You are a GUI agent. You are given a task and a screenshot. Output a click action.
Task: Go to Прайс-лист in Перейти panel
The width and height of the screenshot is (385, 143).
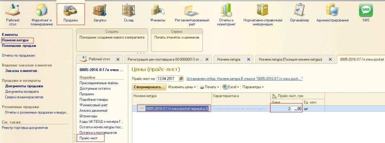[x=88, y=138]
